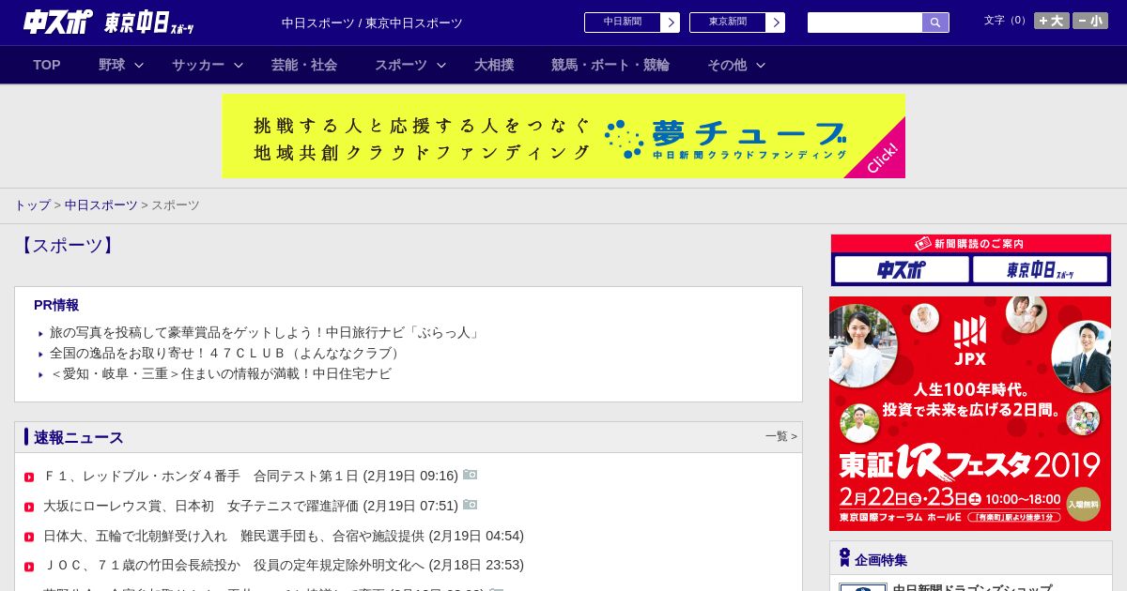Click the ドラゴンズショップ thumbnail image
Screen dimensions: 1127x591
pyautogui.click(x=863, y=587)
